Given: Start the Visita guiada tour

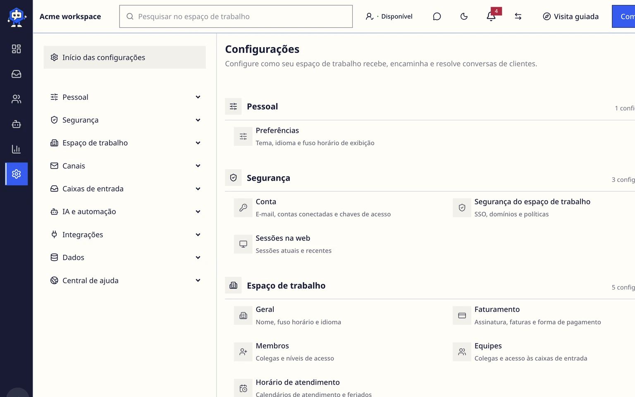Looking at the screenshot, I should (571, 17).
